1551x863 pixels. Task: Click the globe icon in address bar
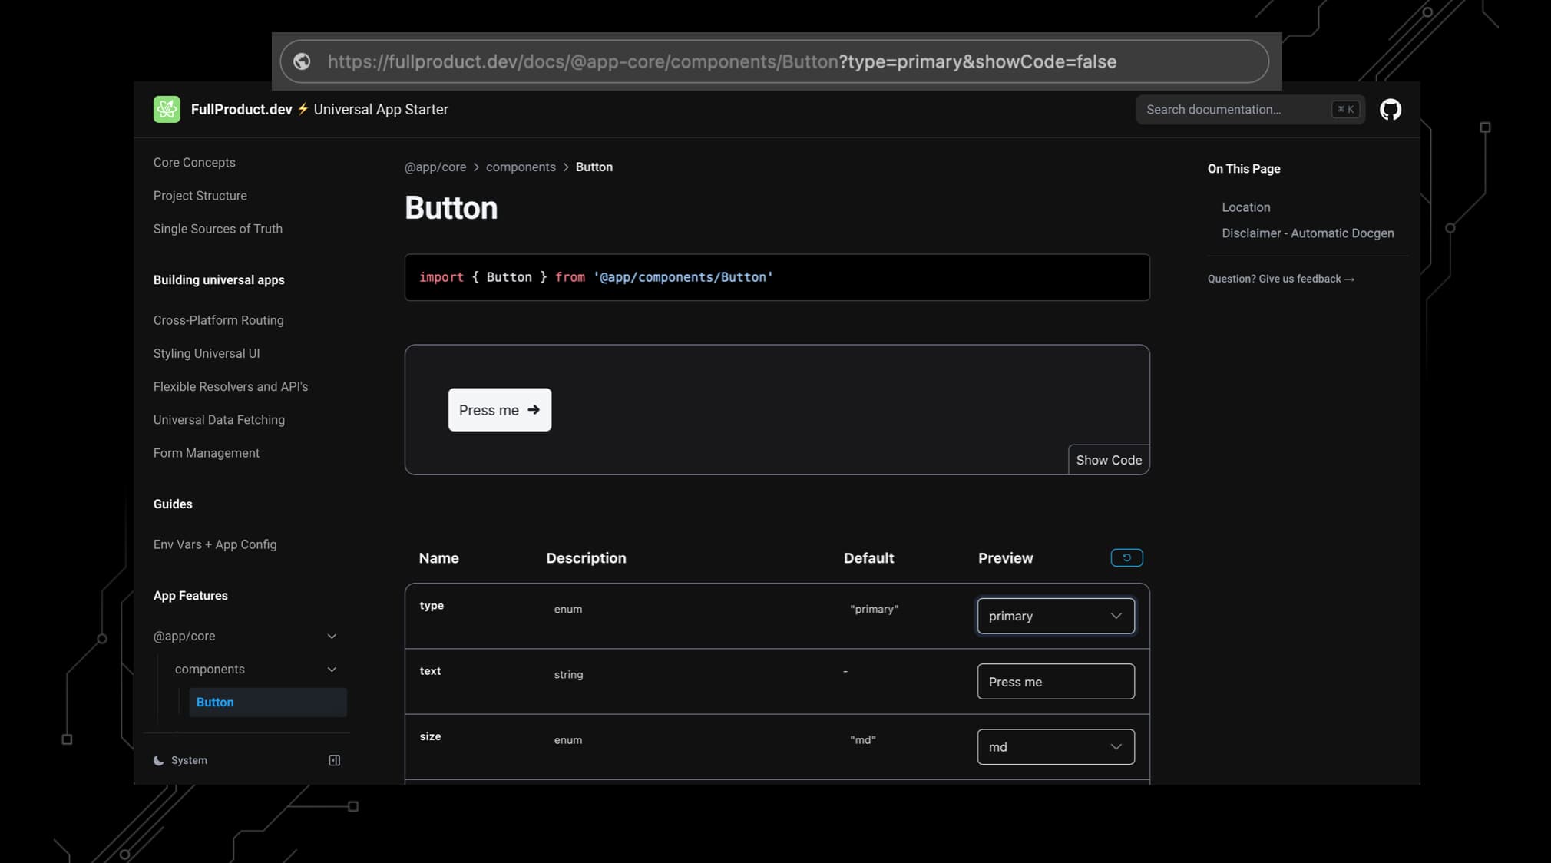coord(302,61)
